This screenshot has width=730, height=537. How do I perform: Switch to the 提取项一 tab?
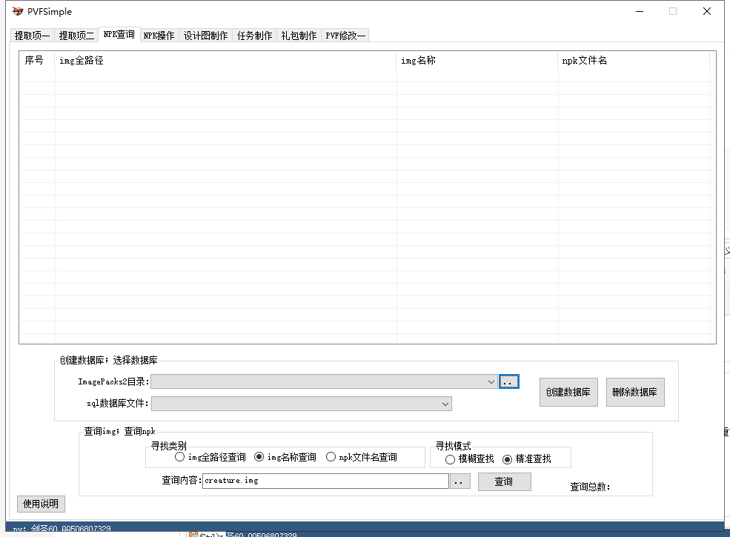(x=33, y=36)
